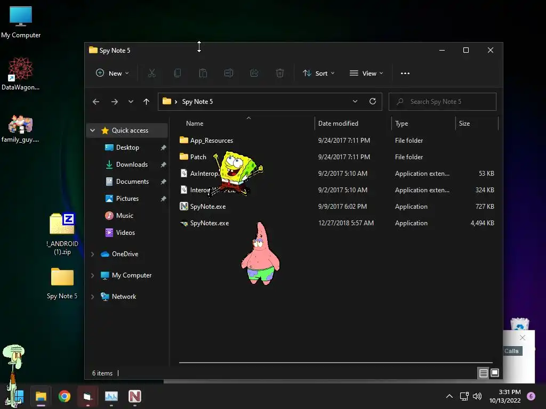Go back with the left arrow
Viewport: 546px width, 409px height.
pos(96,102)
